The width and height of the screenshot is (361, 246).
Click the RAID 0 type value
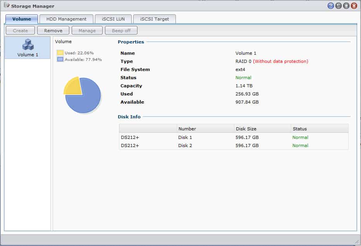coord(243,61)
